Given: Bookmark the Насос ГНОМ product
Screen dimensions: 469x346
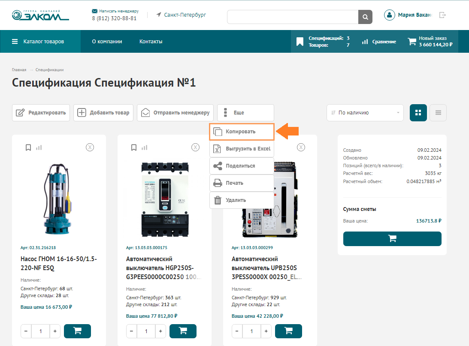Looking at the screenshot, I should (28, 147).
